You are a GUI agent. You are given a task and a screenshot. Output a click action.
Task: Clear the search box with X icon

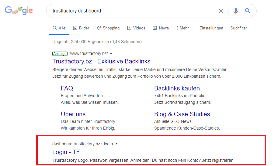coord(221,11)
